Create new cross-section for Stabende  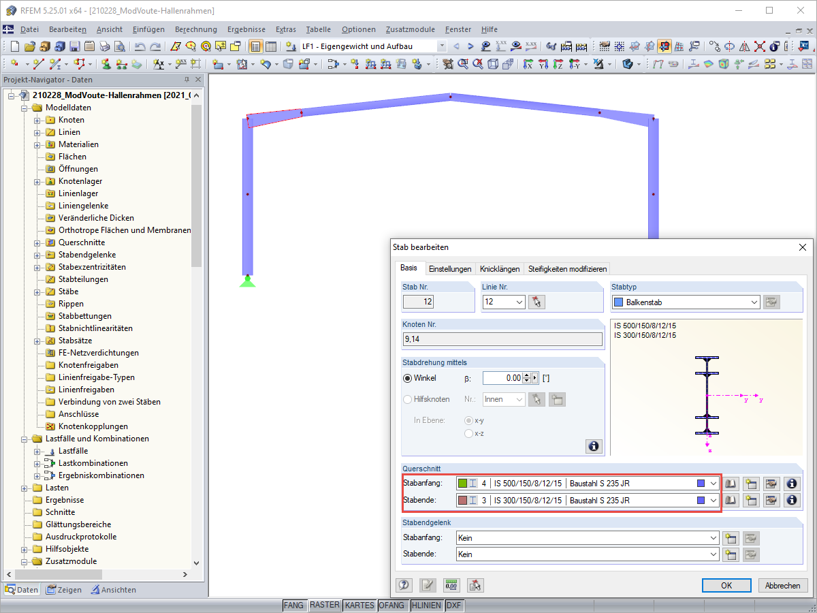[751, 500]
